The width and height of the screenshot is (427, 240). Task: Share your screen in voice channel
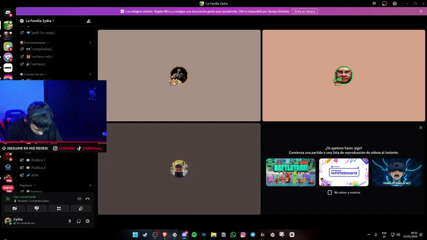[37, 208]
